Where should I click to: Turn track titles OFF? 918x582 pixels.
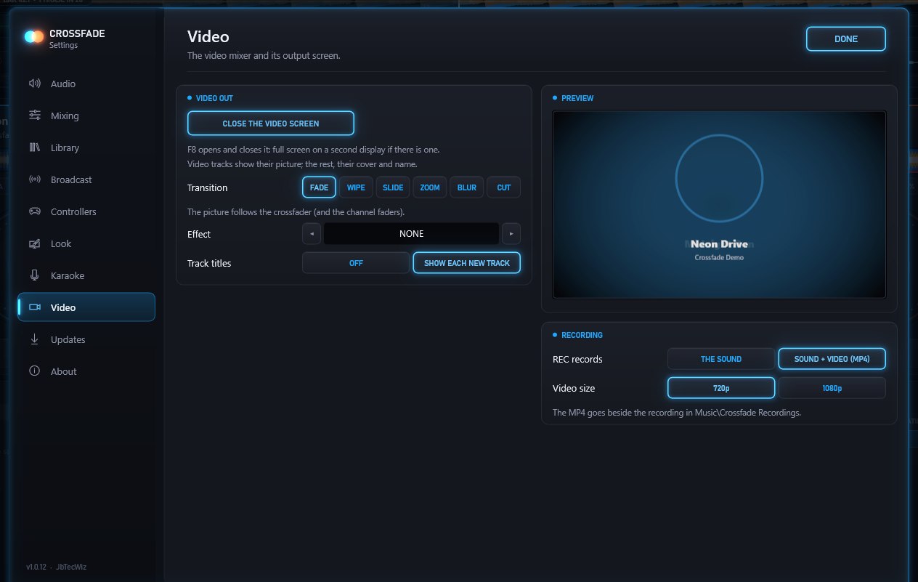(356, 263)
